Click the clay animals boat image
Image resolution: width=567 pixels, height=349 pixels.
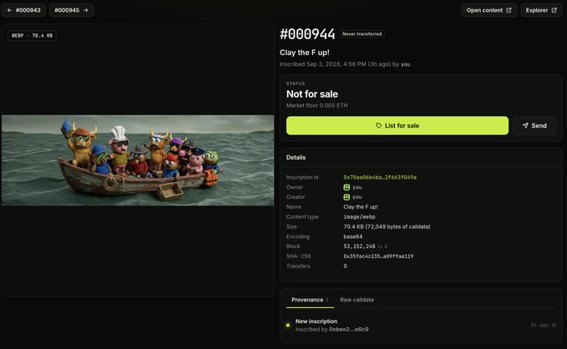point(138,160)
